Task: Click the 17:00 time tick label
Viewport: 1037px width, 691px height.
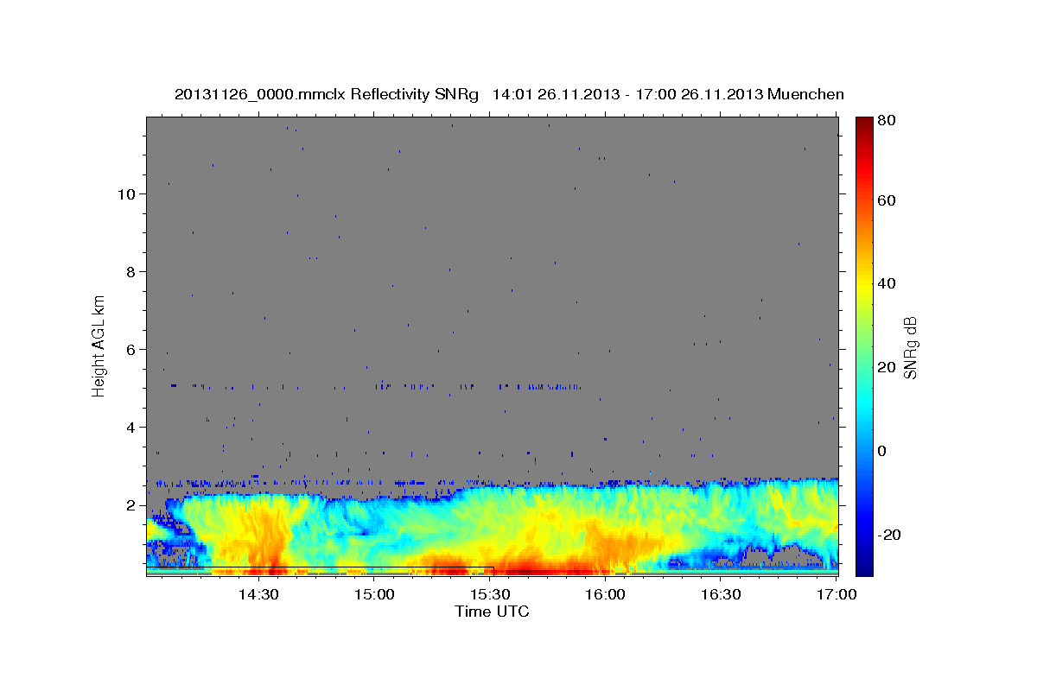Action: [837, 594]
